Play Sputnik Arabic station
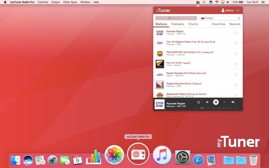Viewport: 269px width, 168px height. click(x=198, y=64)
